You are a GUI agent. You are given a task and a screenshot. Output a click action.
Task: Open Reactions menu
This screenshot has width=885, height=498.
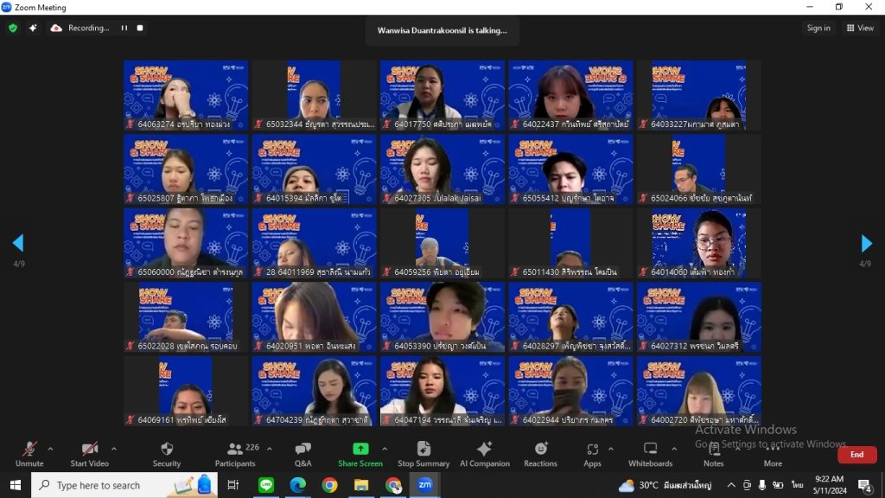pyautogui.click(x=540, y=454)
